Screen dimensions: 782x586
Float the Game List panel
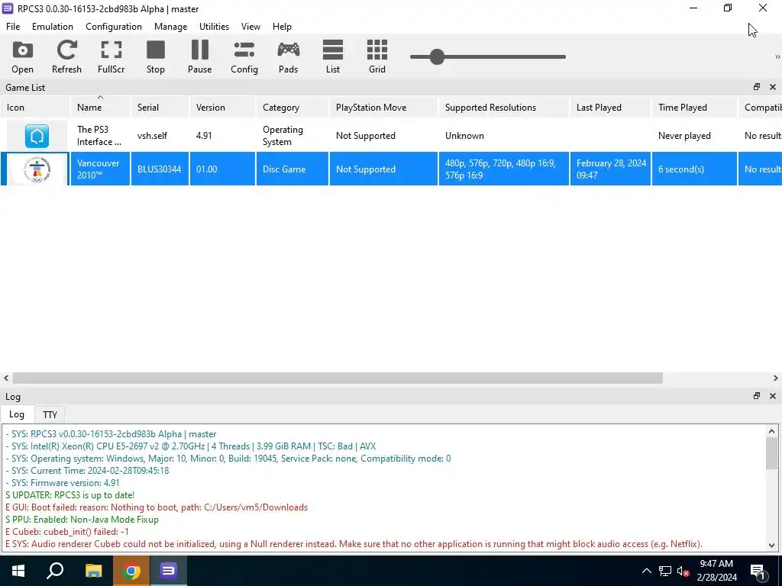[x=757, y=87]
